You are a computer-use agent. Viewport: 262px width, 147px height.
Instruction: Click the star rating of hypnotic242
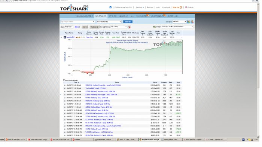coord(80,37)
